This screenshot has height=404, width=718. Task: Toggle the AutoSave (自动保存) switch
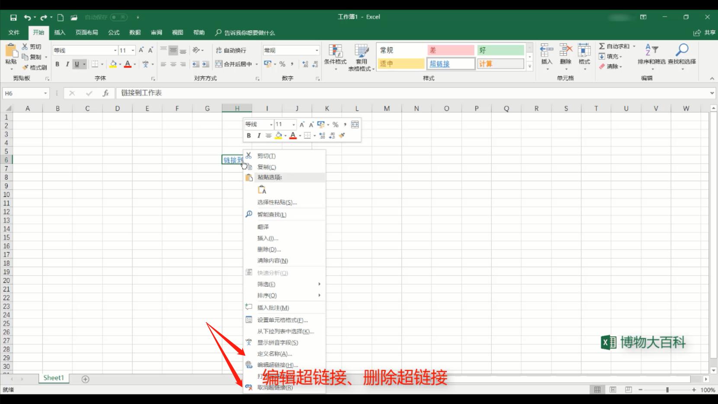coord(119,17)
